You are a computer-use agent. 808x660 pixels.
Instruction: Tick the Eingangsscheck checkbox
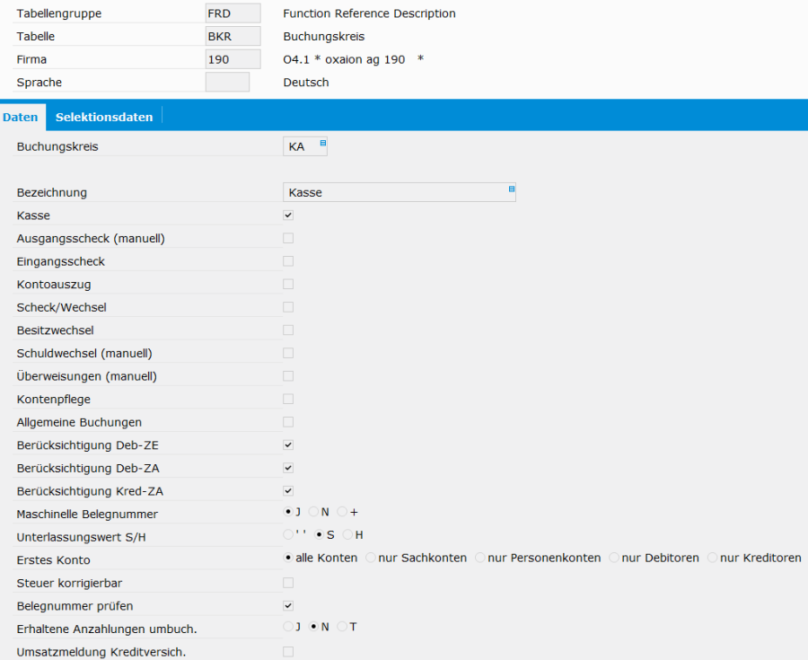[x=288, y=261]
